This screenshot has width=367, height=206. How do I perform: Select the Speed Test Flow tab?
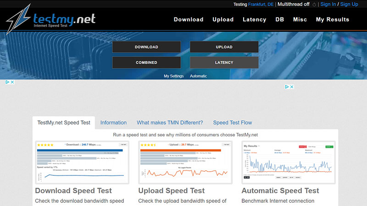(x=232, y=123)
